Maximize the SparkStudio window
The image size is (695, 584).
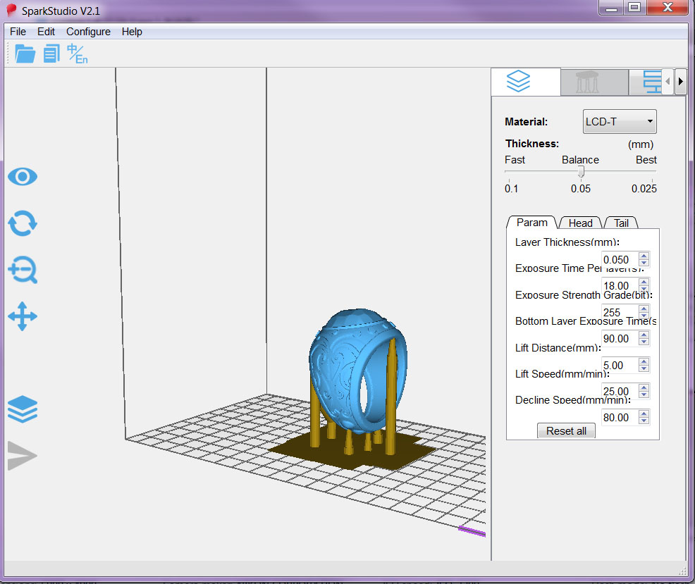[634, 8]
